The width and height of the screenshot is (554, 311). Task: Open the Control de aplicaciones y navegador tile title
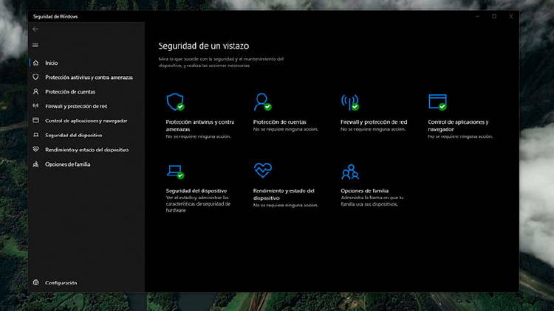(x=458, y=125)
